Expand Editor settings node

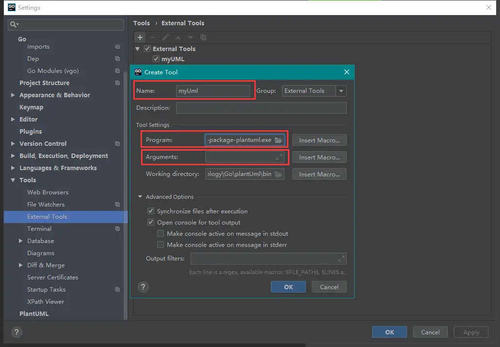point(13,119)
